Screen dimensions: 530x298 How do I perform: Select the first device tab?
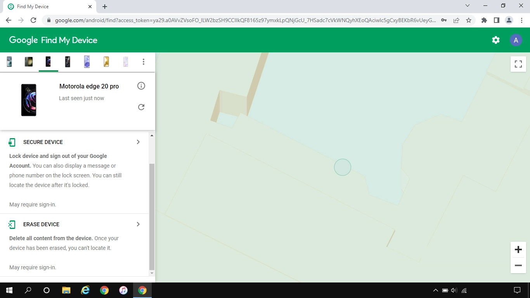[9, 62]
